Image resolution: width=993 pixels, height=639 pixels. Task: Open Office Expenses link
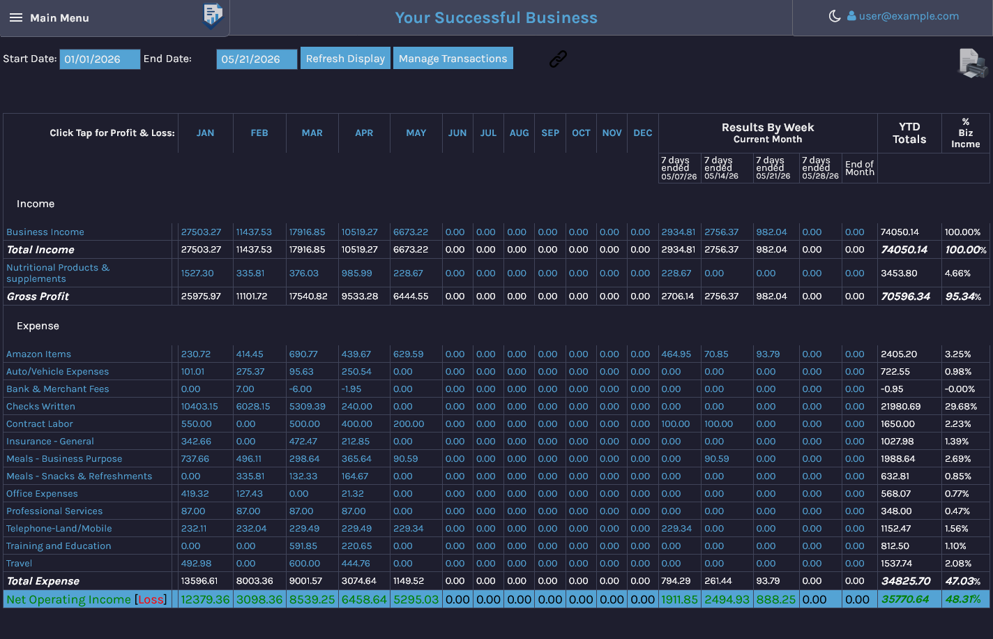click(42, 494)
